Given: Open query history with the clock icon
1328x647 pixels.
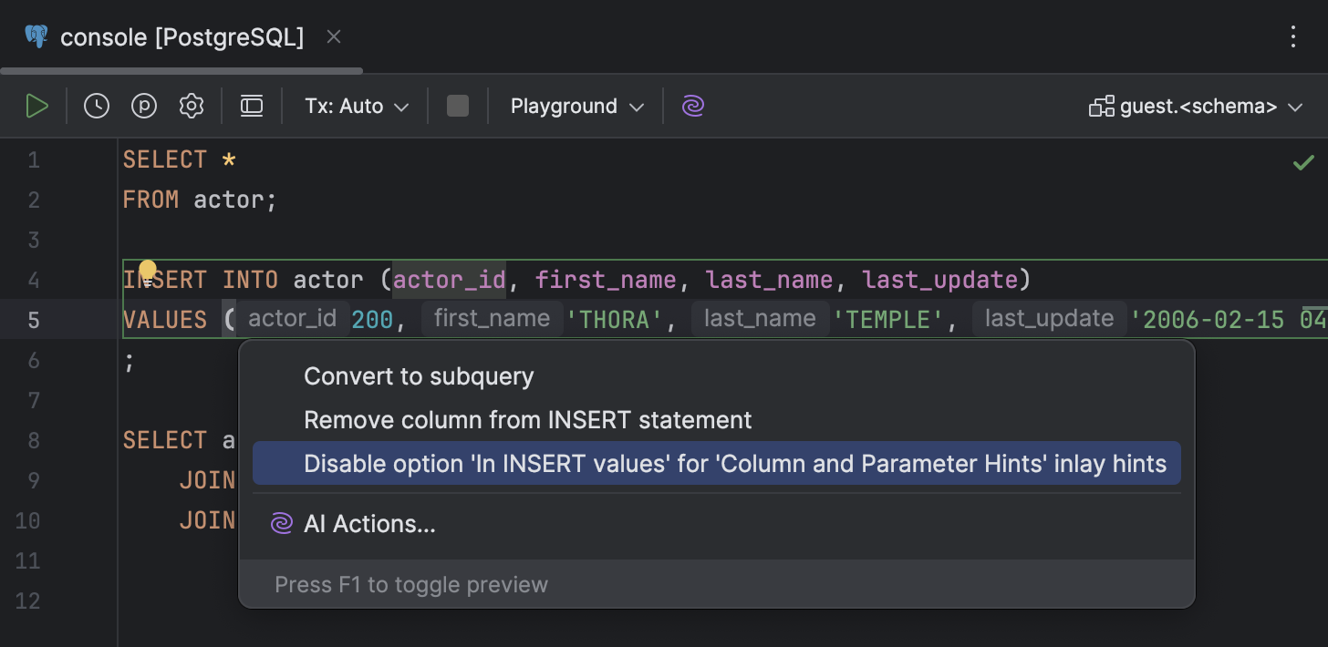Looking at the screenshot, I should (96, 105).
